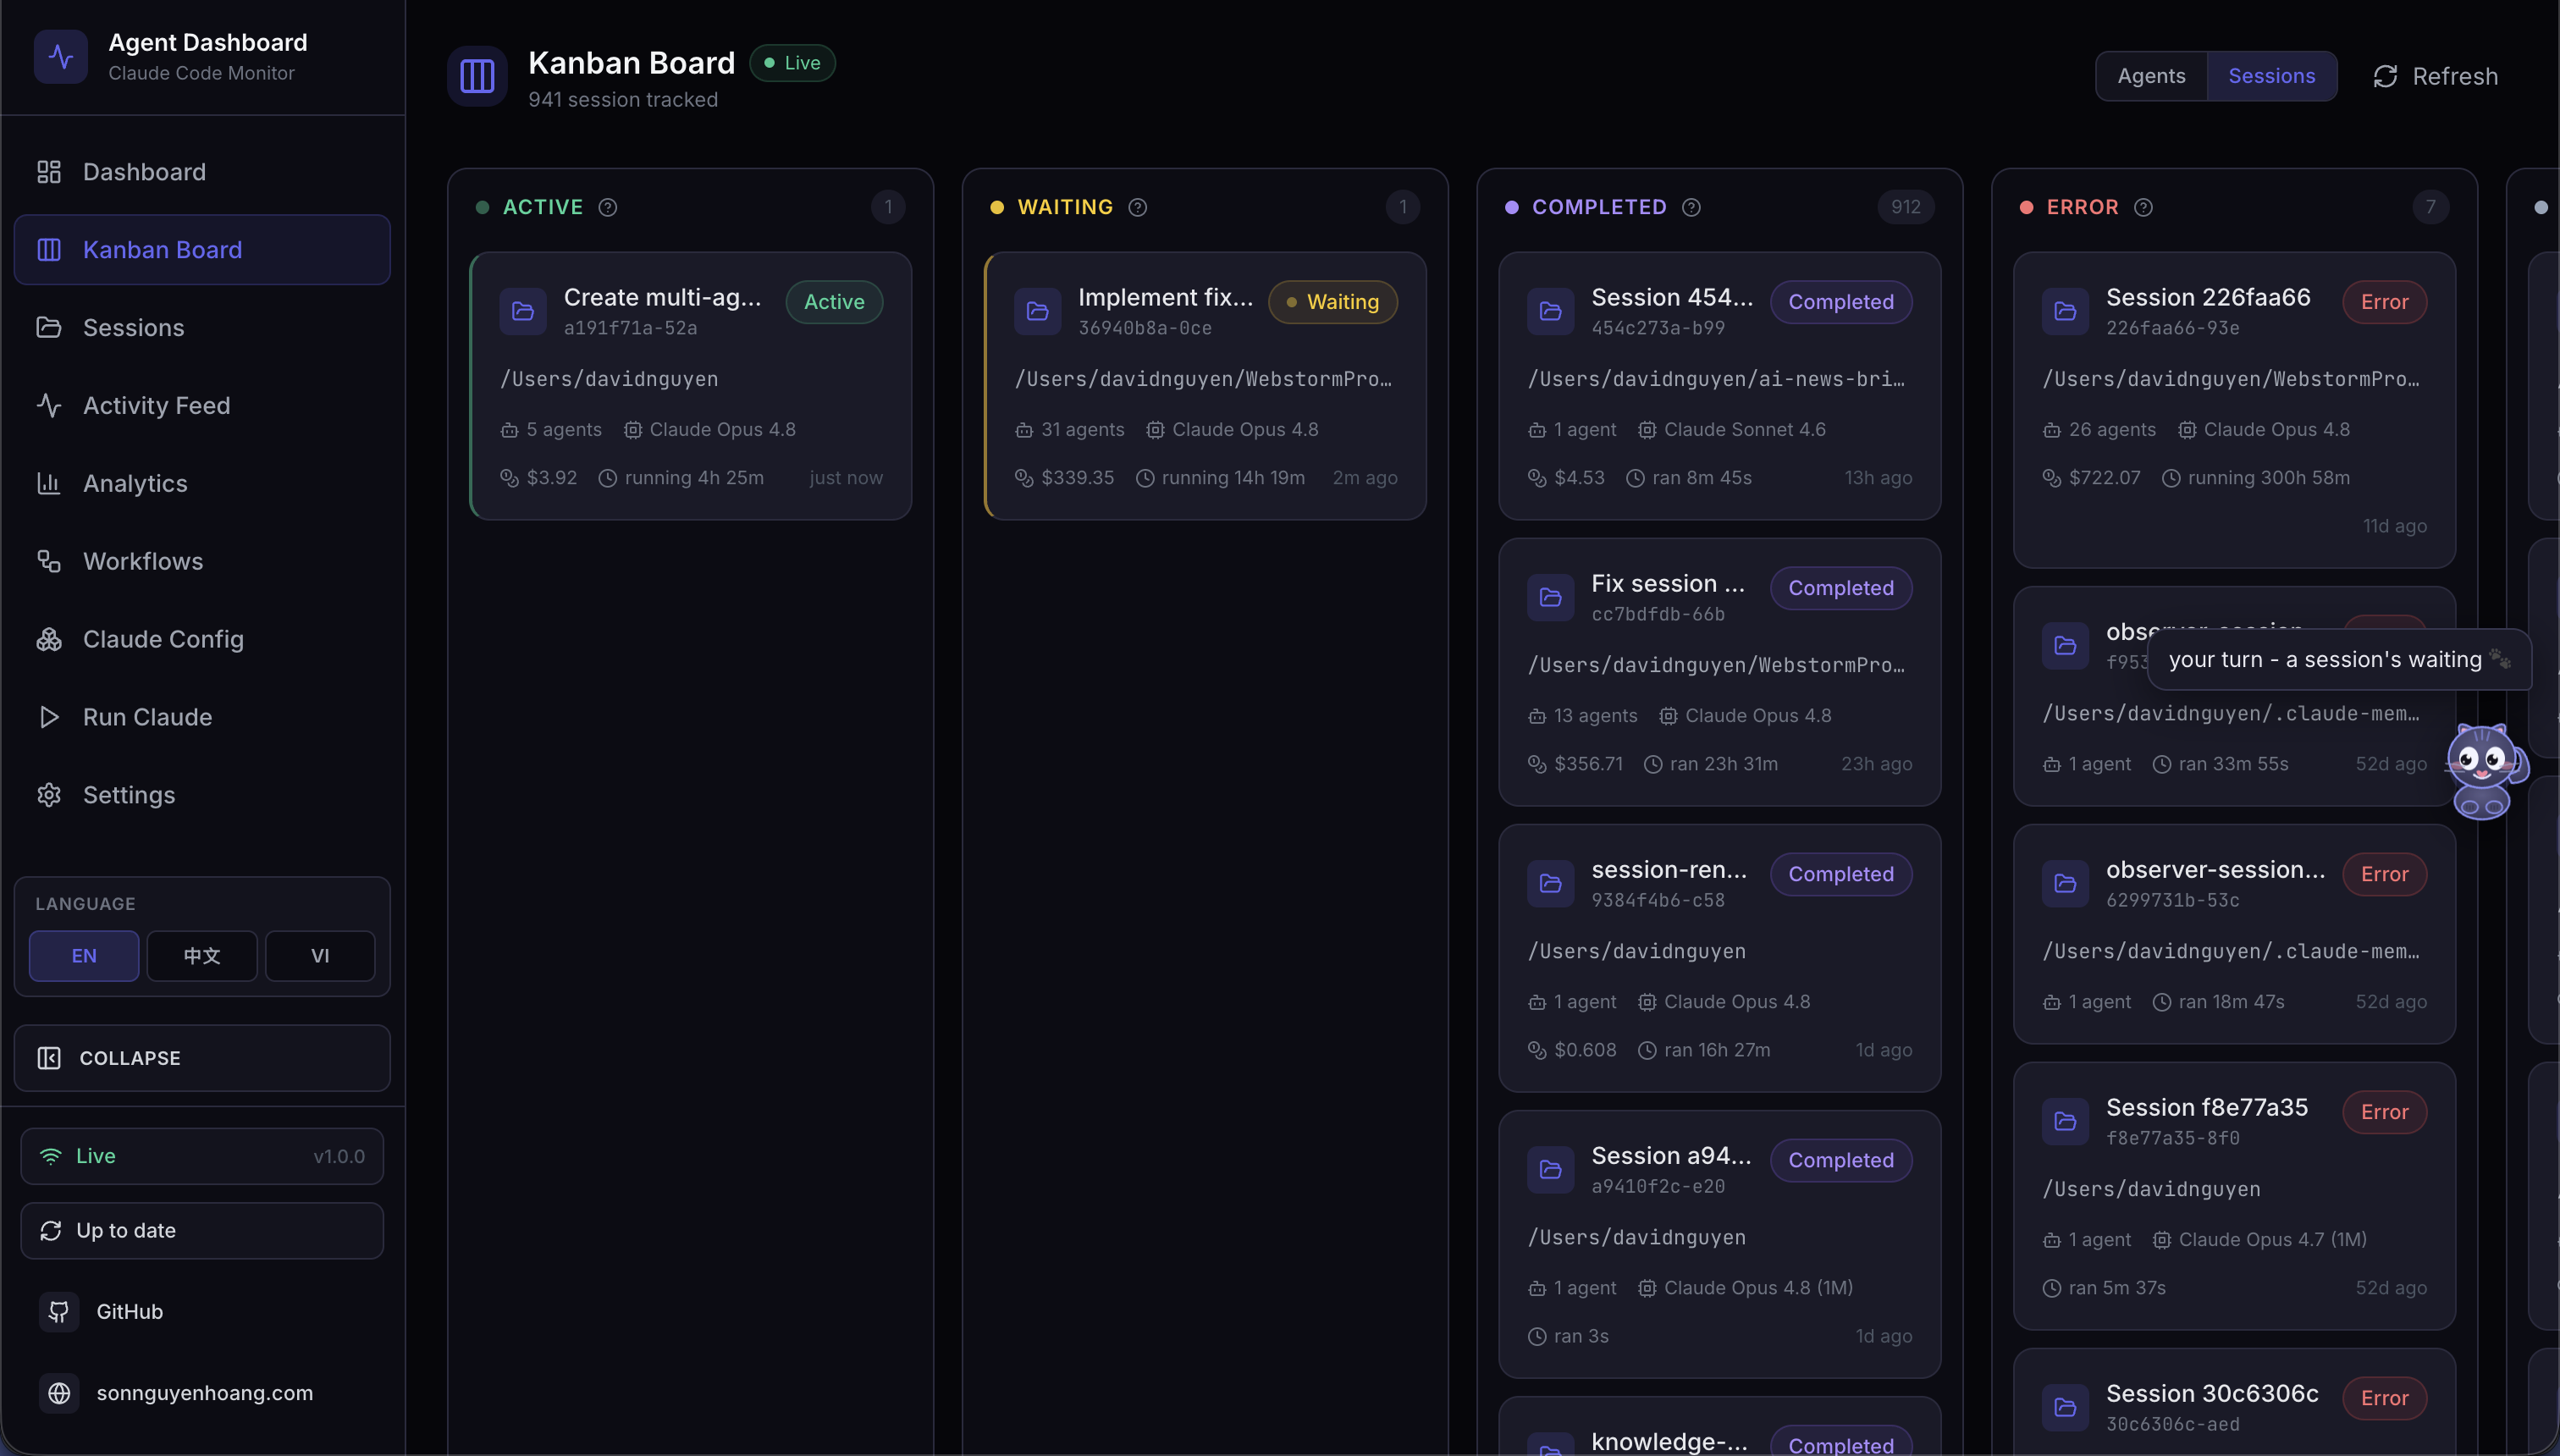Open the Create multi-ag session card title
The image size is (2560, 1456).
(663, 297)
